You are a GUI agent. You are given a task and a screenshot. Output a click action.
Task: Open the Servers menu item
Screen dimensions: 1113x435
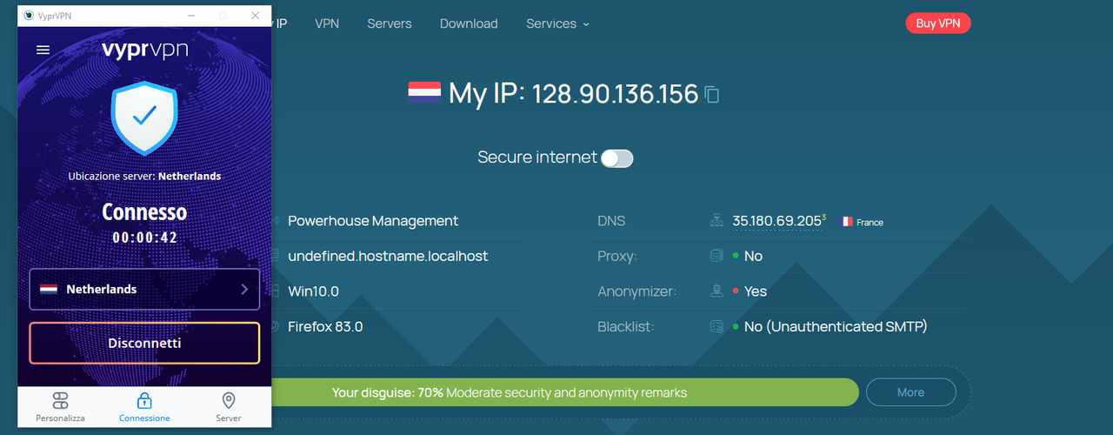click(x=390, y=23)
